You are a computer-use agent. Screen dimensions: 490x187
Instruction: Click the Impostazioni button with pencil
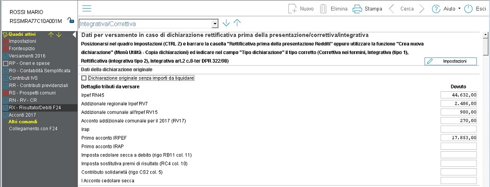(450, 61)
